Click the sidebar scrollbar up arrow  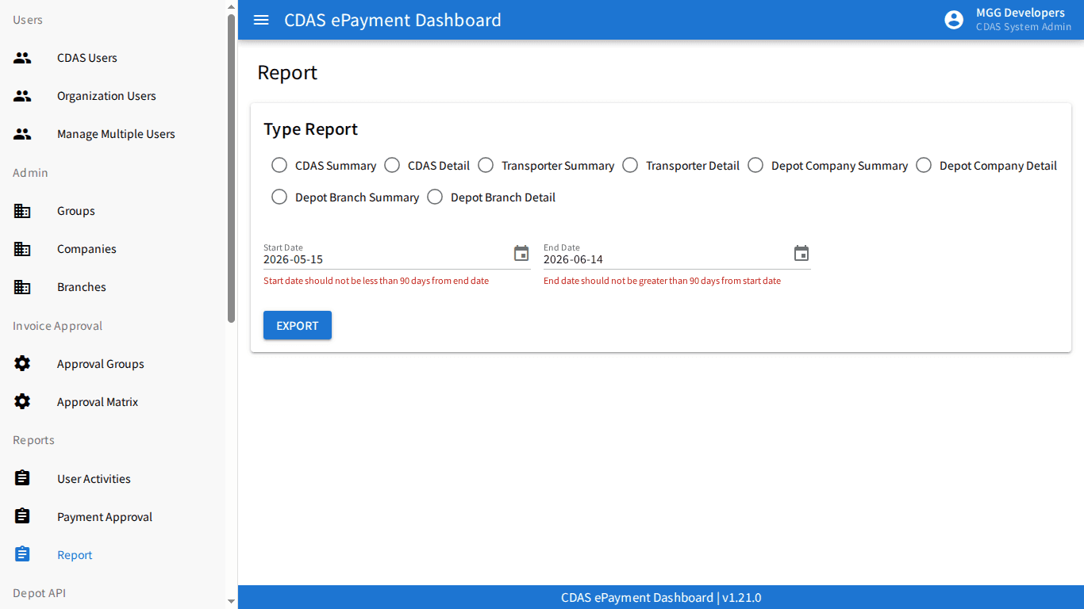pyautogui.click(x=232, y=6)
